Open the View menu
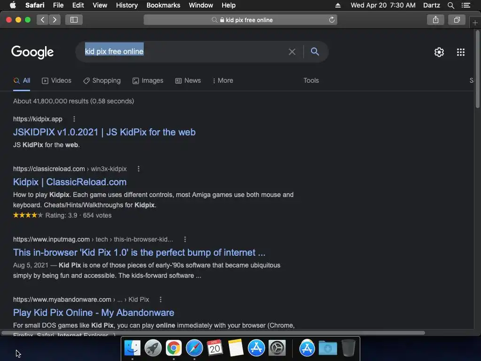Viewport: 481px width, 361px height. point(100,5)
